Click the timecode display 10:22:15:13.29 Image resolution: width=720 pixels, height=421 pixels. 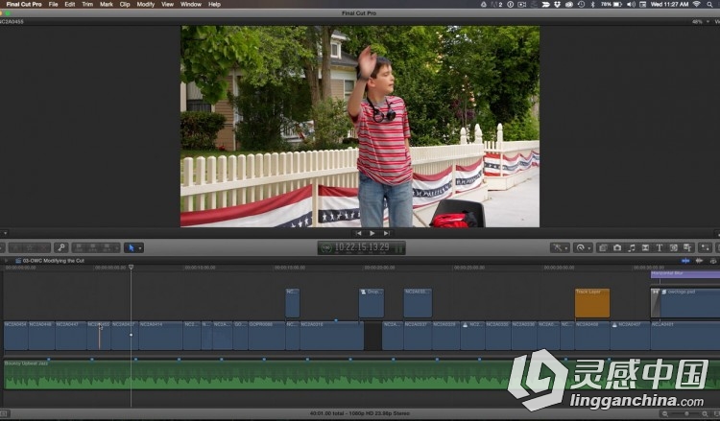click(362, 247)
